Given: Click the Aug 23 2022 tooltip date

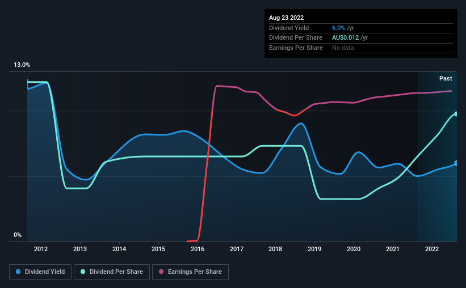Looking at the screenshot, I should click(x=286, y=18).
